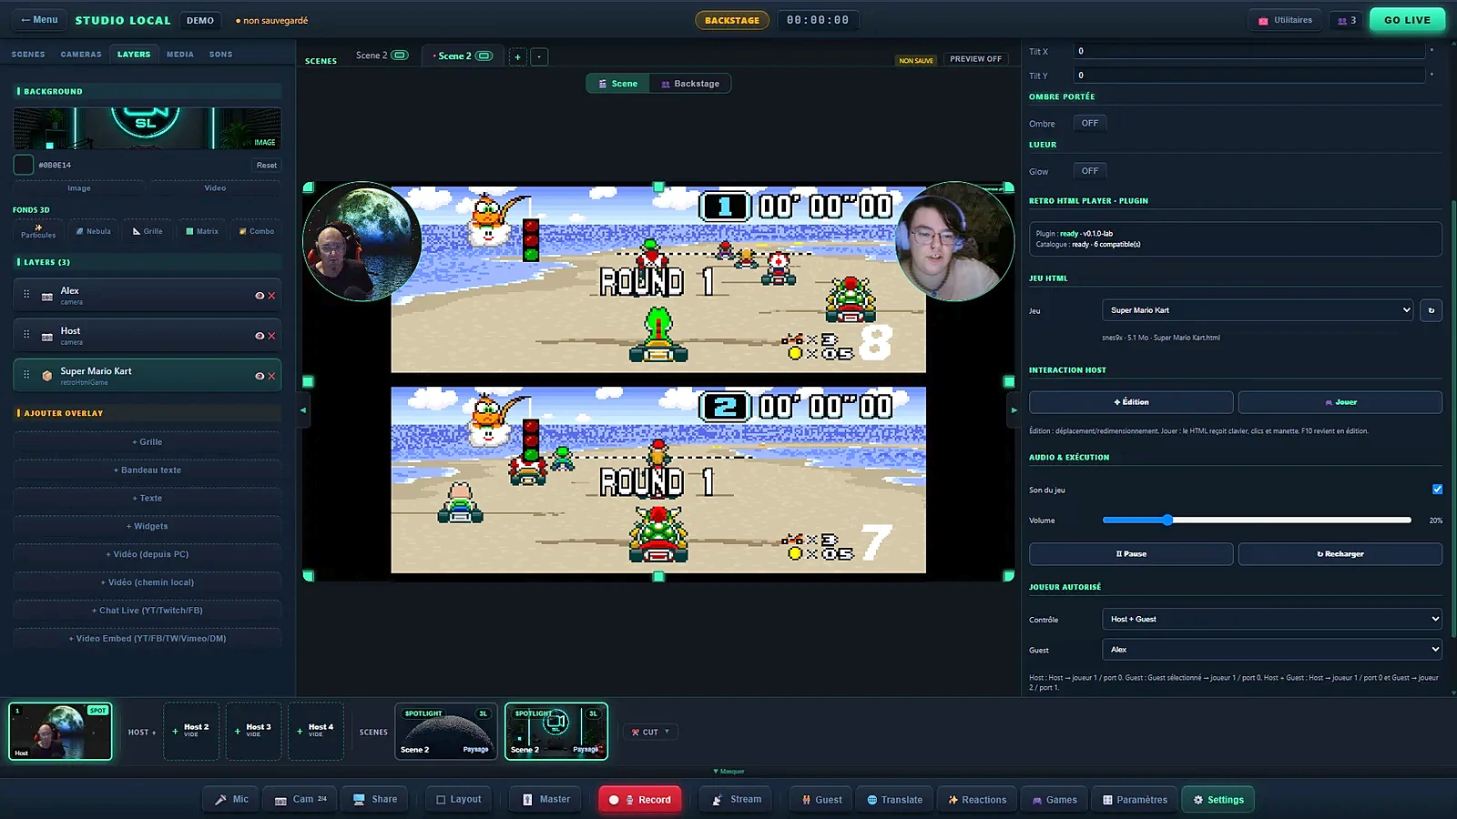Select the Particules 3D background

[38, 231]
